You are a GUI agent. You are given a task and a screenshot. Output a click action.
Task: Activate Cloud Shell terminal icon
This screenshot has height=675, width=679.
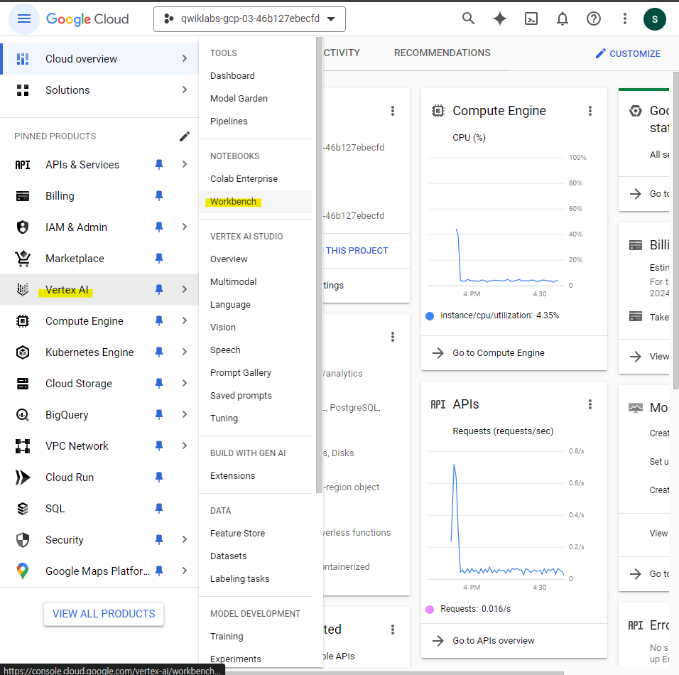click(x=531, y=18)
